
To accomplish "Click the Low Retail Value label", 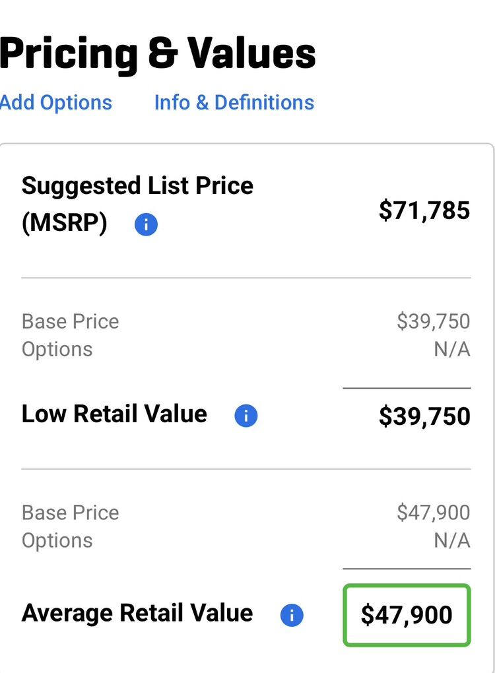I will pos(114,414).
